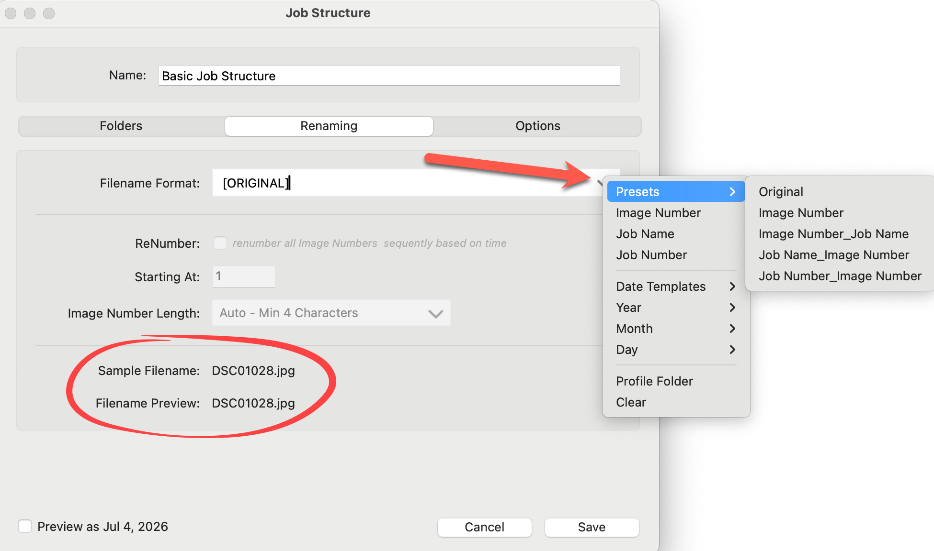Toggle the Preview as Jul 4, 2026 checkbox

(x=25, y=526)
